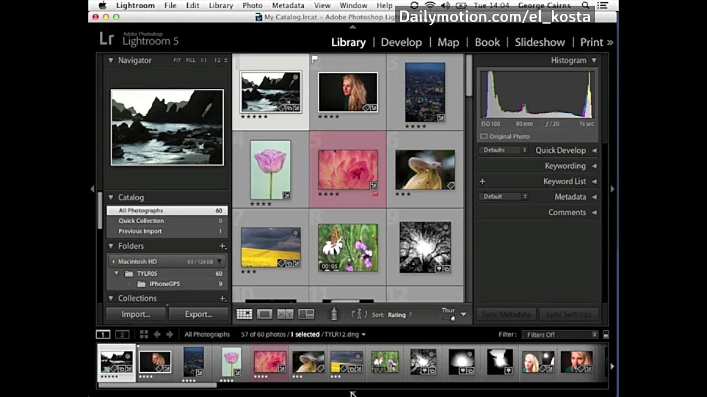Hide the top module picker with edge arrow
This screenshot has width=707, height=397.
(x=353, y=26)
